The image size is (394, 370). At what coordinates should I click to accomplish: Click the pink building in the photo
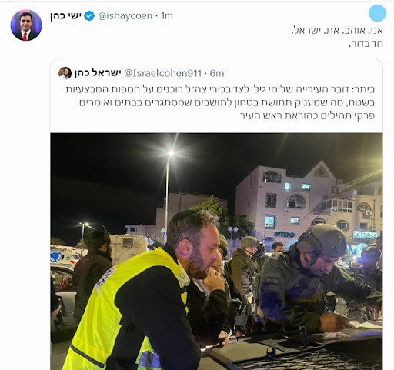tap(308, 200)
